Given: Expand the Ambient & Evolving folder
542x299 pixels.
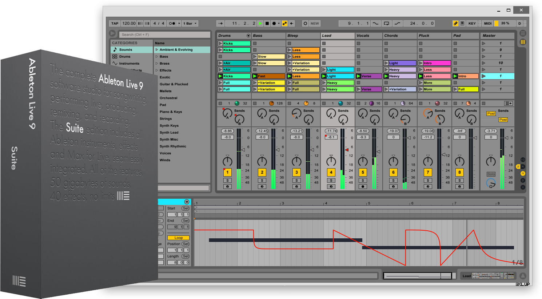Looking at the screenshot, I should point(157,50).
